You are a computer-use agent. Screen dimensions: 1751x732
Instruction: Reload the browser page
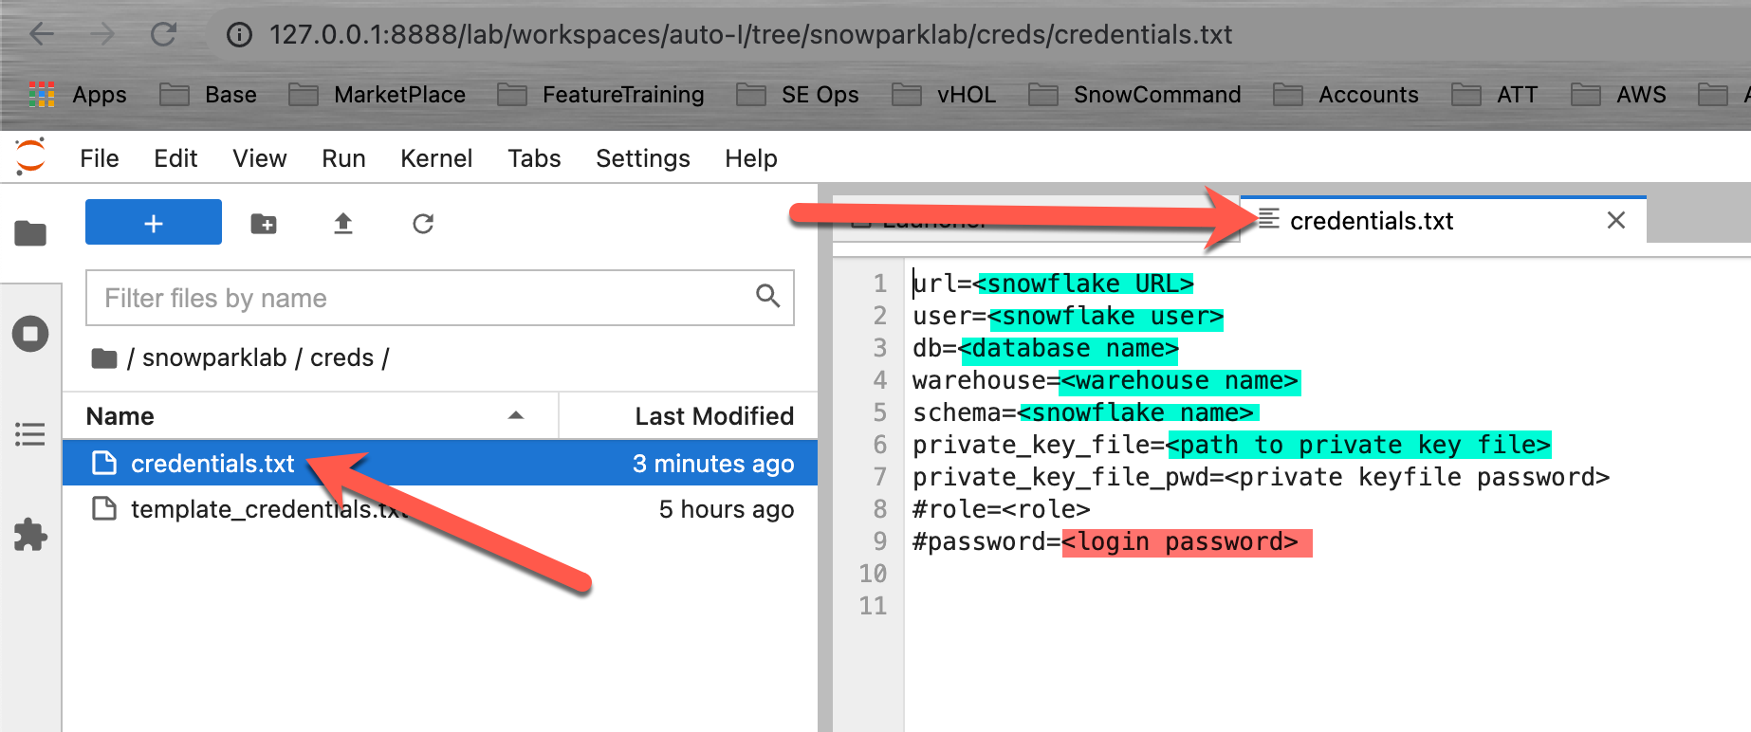(163, 35)
